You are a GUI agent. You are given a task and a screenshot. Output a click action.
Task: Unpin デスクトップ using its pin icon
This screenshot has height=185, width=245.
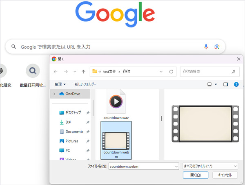point(88,113)
